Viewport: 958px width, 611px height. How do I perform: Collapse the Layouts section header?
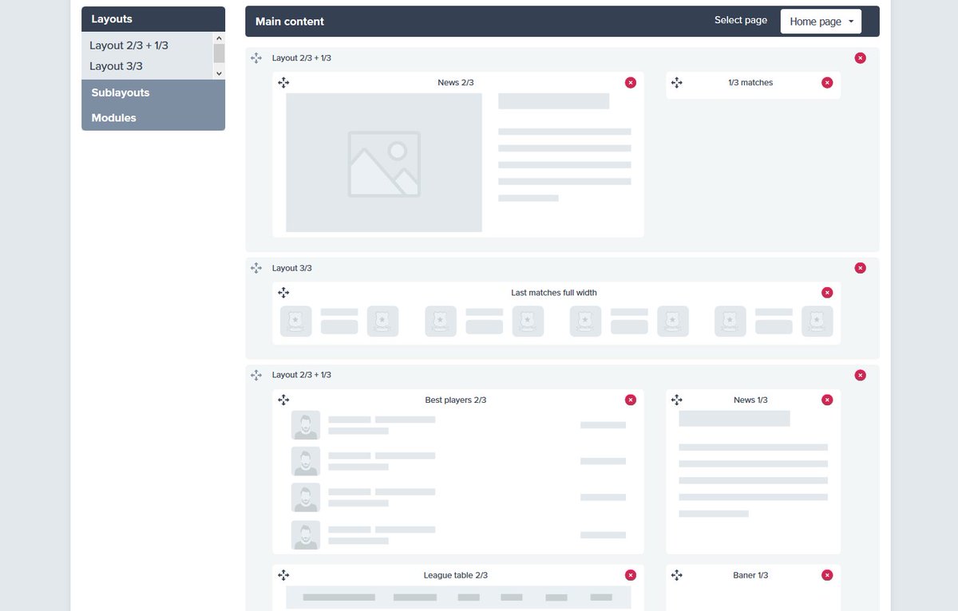coord(153,19)
